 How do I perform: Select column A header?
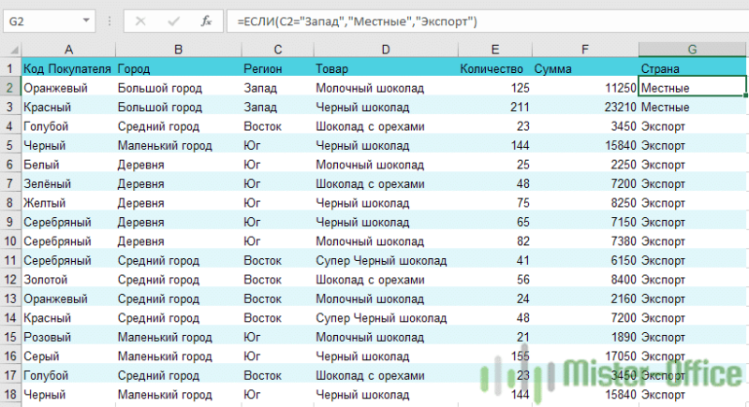(x=68, y=50)
